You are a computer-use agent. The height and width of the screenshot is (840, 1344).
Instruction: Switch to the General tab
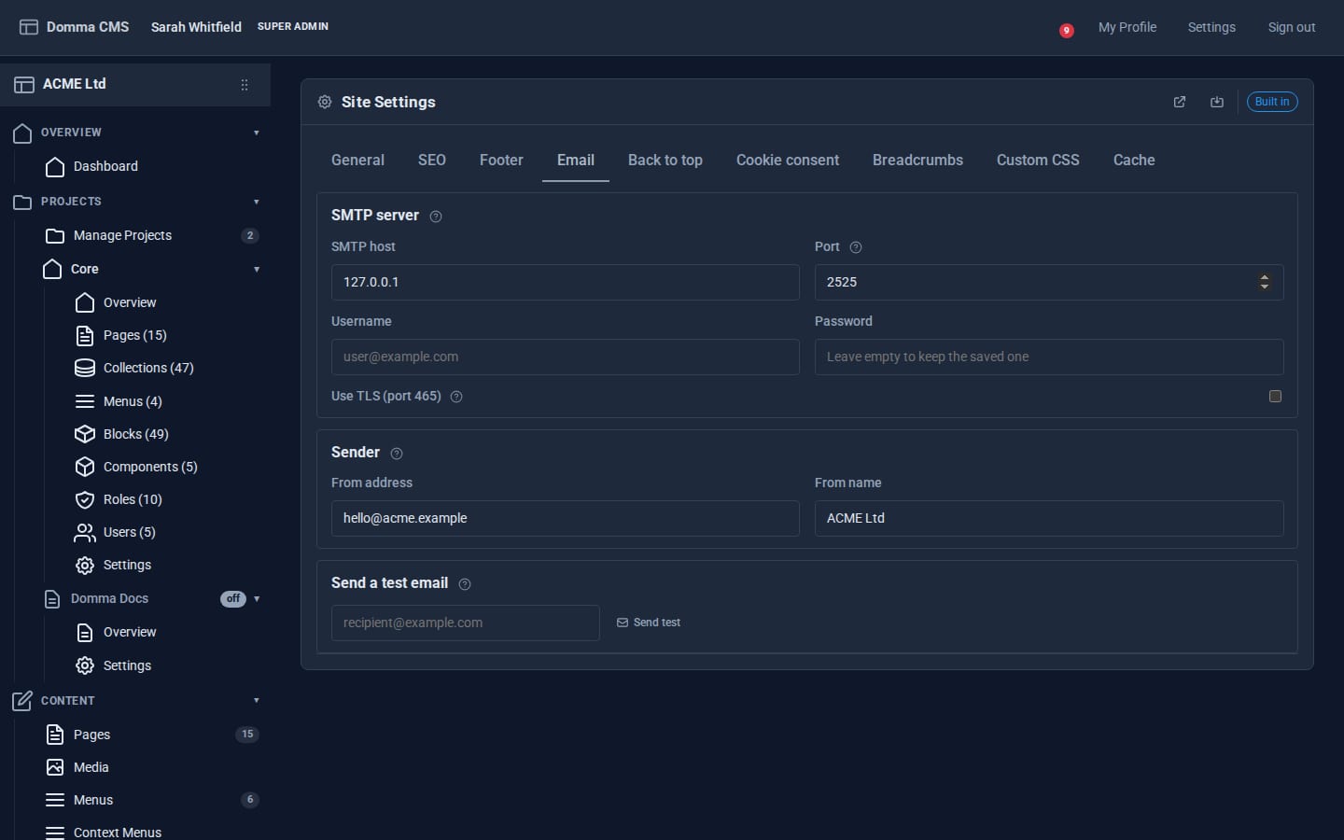357,161
